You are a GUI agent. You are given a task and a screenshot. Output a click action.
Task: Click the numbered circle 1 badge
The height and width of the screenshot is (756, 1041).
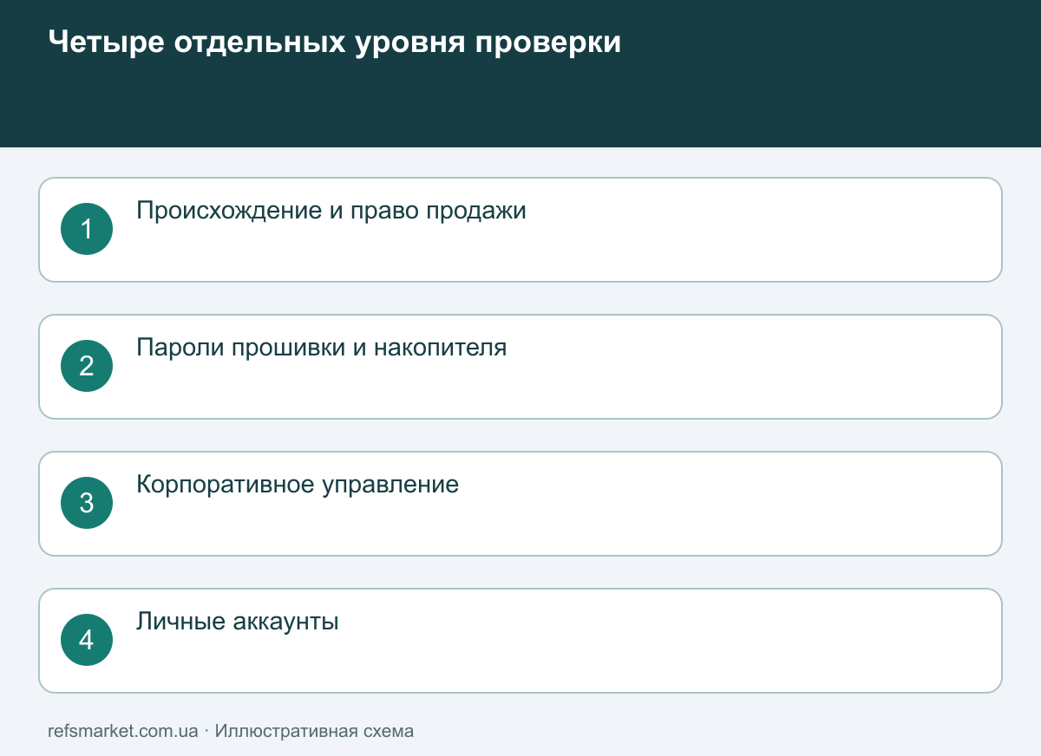[87, 229]
